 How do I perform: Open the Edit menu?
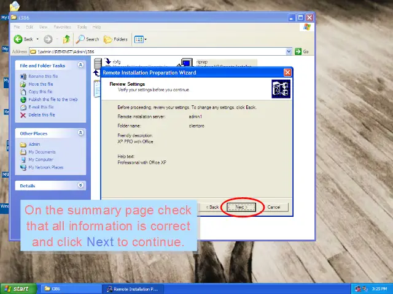[x=29, y=27]
